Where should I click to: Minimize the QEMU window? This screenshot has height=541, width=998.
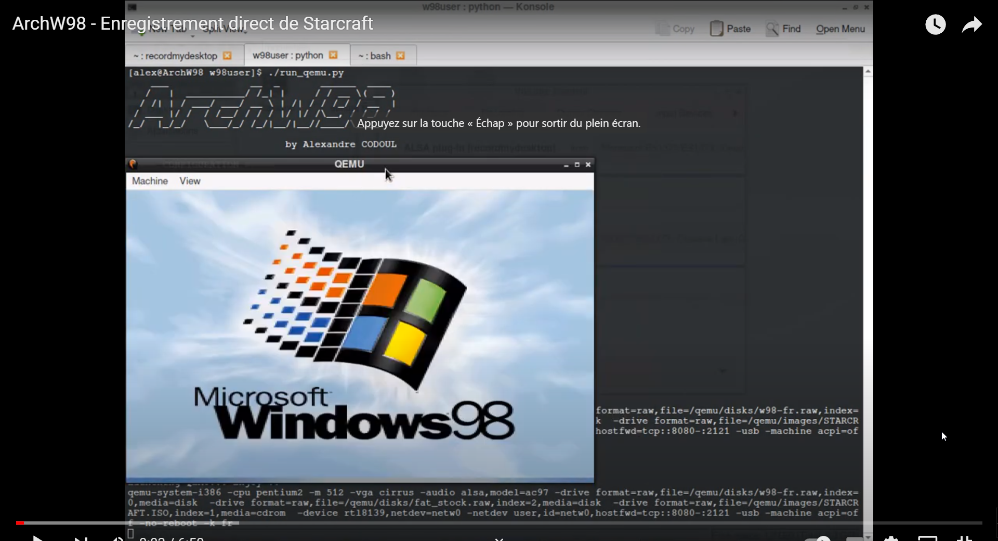tap(566, 165)
